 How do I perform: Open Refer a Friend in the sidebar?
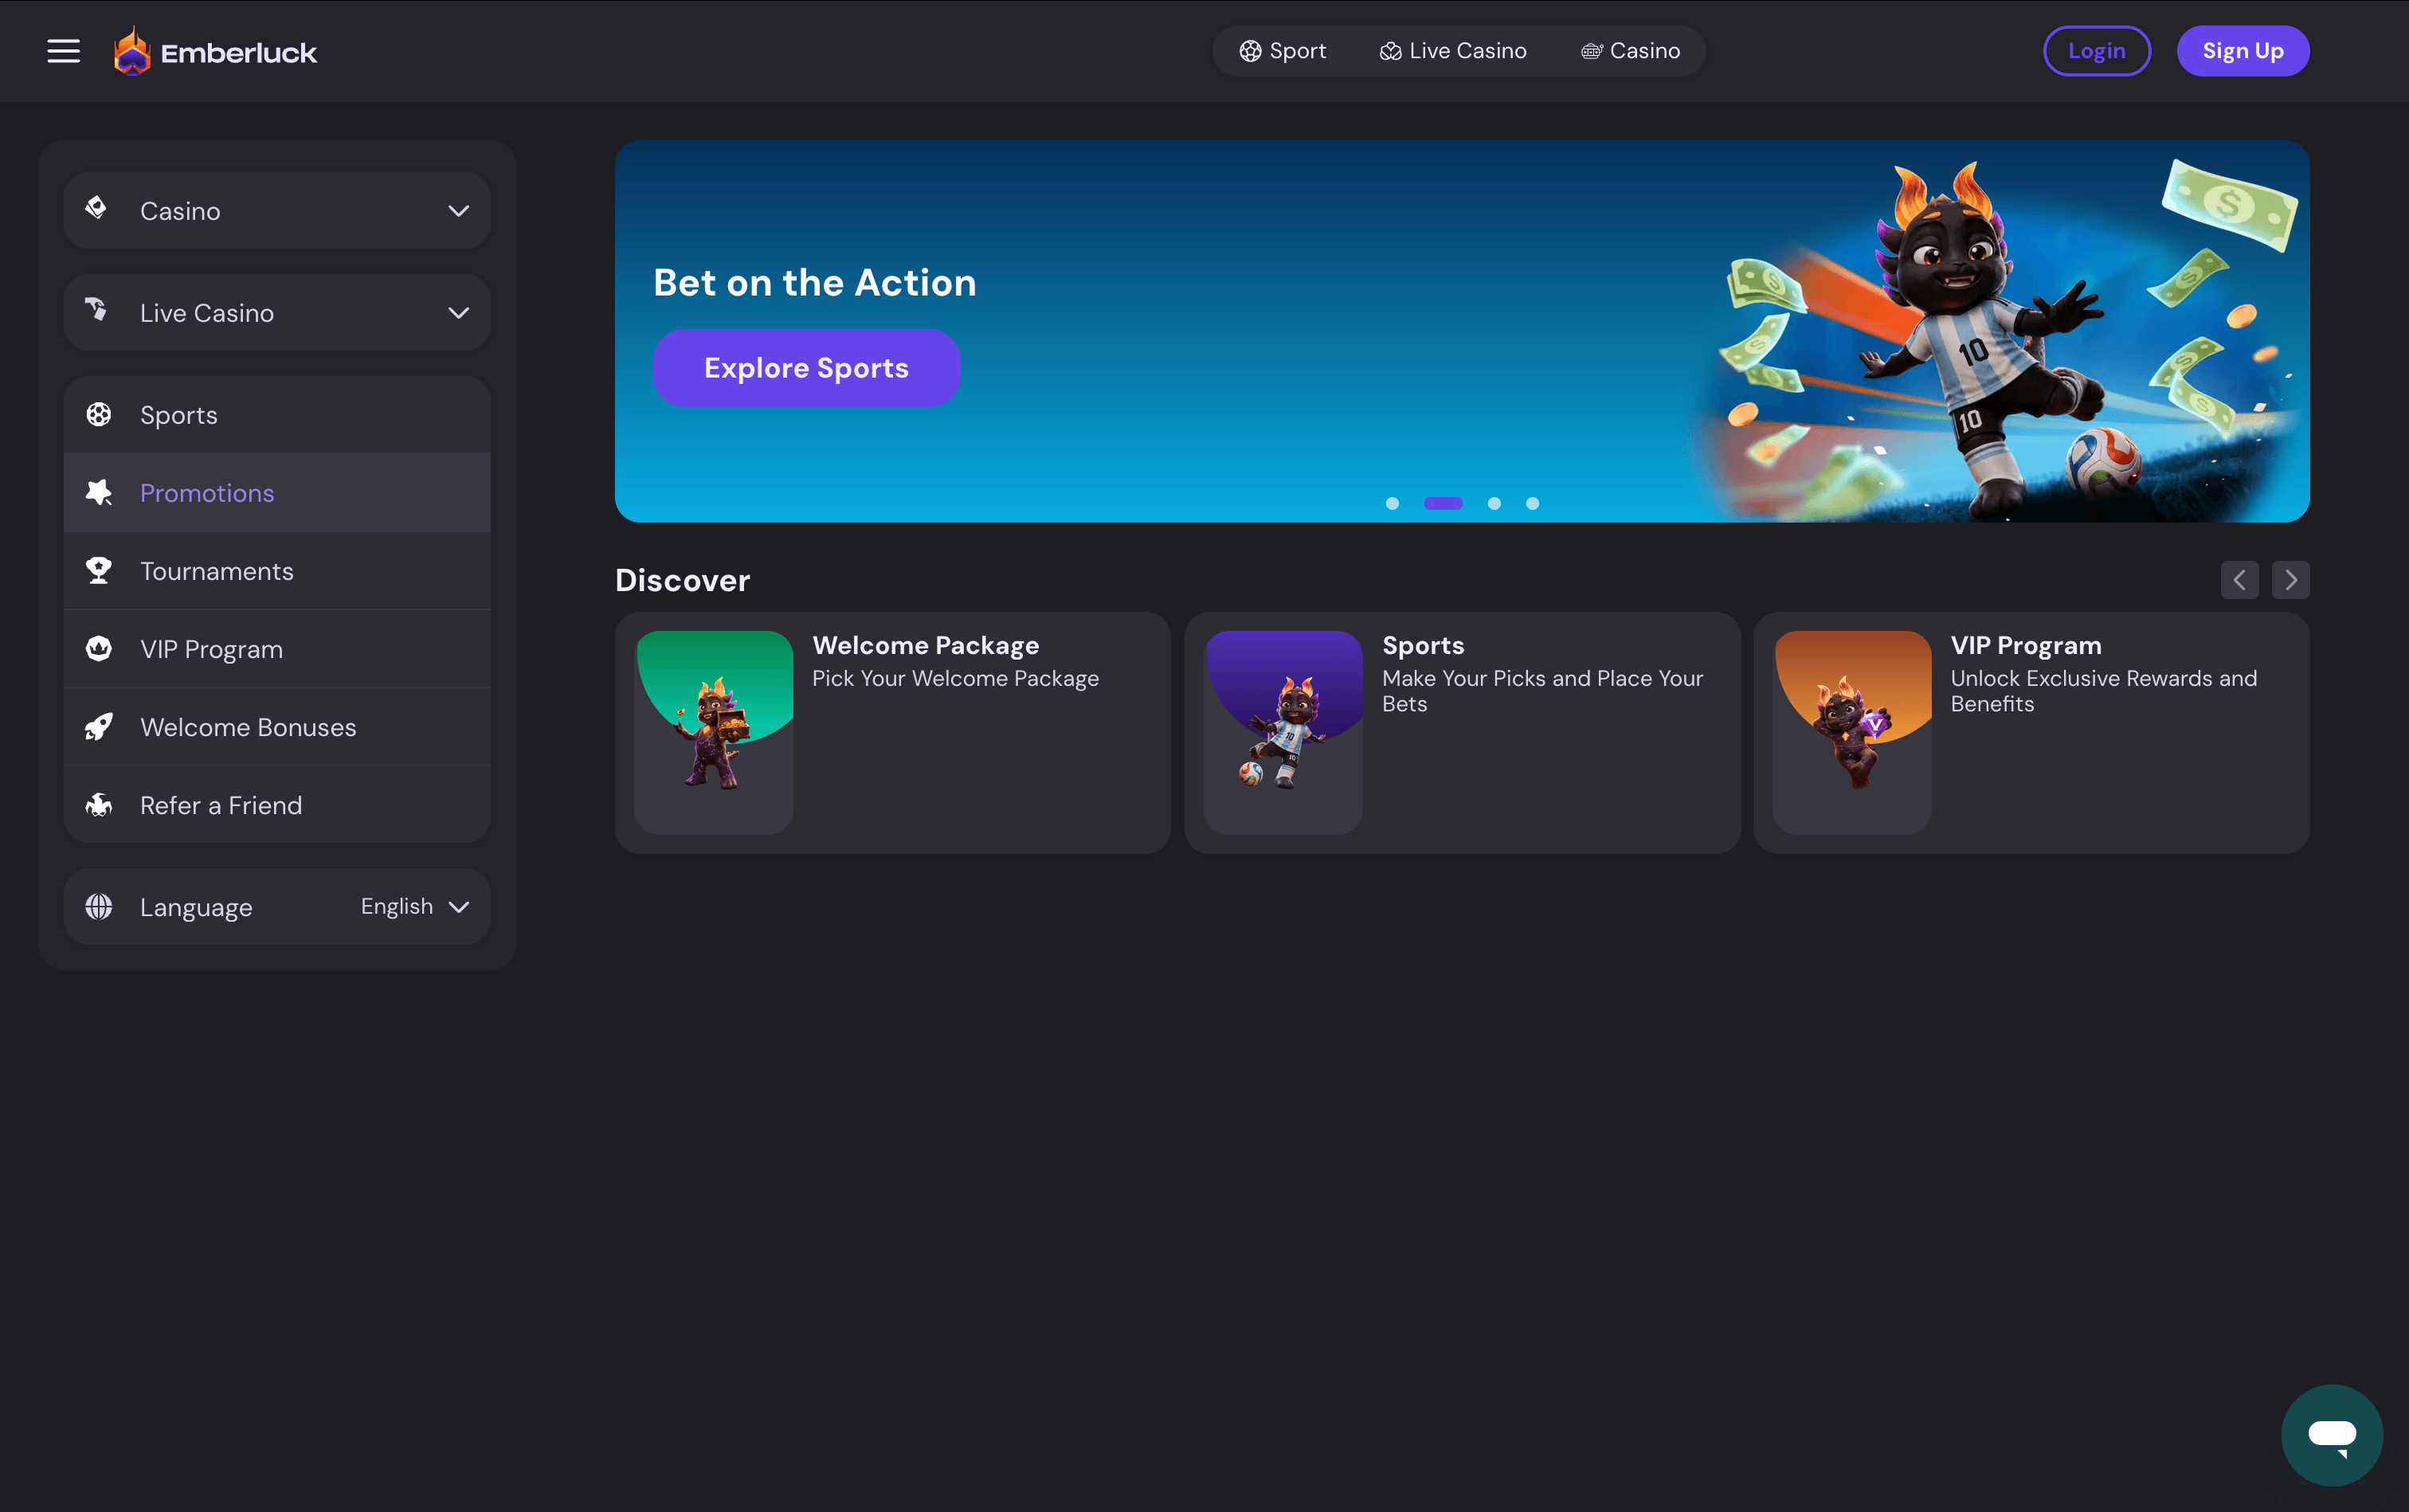[x=277, y=805]
